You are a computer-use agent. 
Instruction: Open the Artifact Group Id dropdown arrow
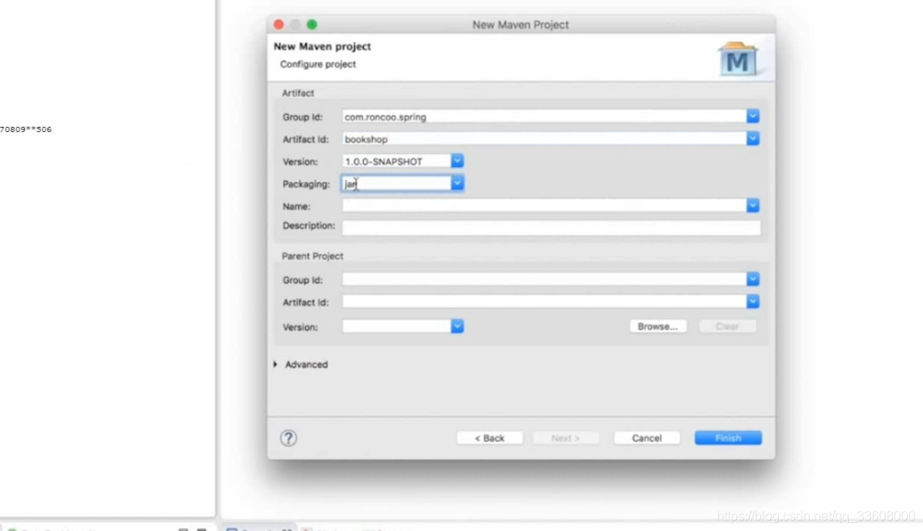[752, 116]
